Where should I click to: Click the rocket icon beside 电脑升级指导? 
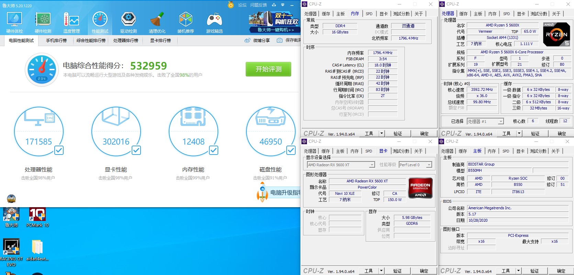click(262, 192)
